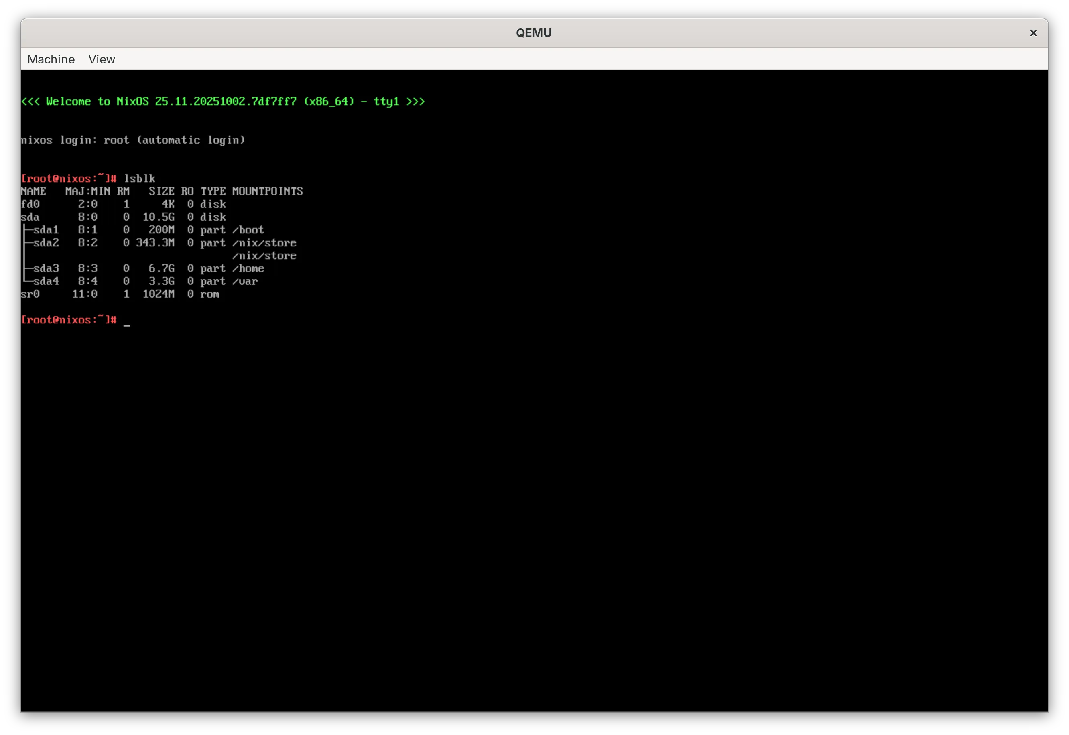The height and width of the screenshot is (735, 1069).
Task: Click the nixos login automatic login line
Action: [133, 140]
